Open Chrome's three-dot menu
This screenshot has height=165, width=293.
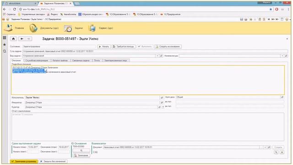coord(288,9)
